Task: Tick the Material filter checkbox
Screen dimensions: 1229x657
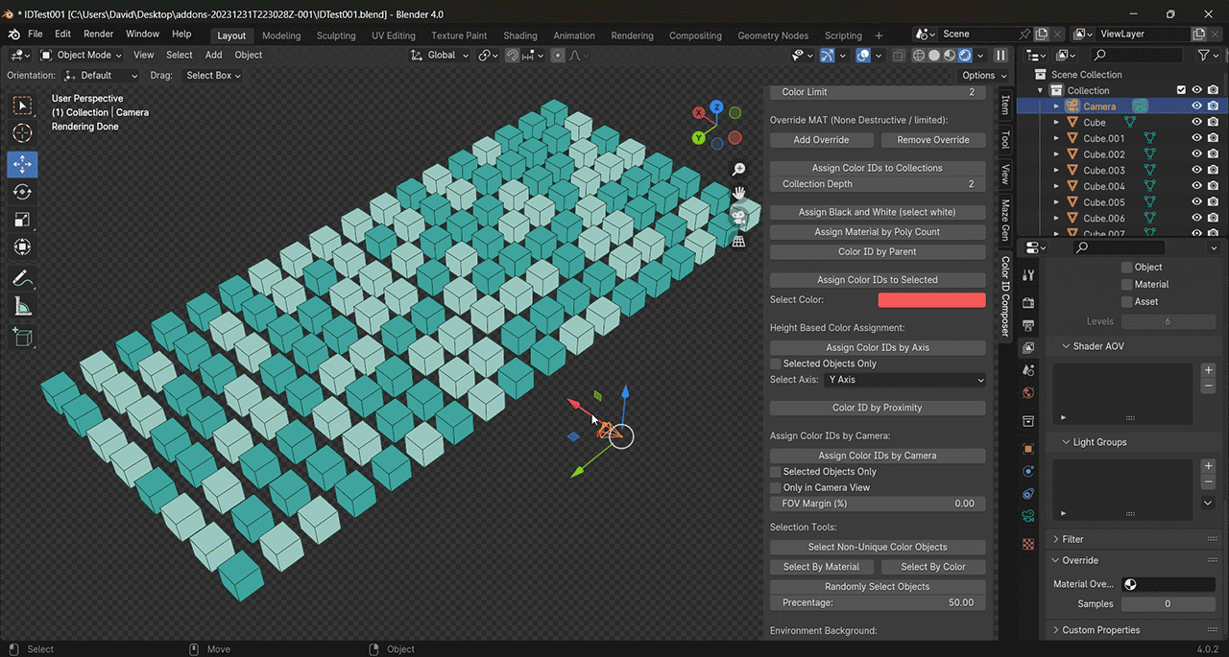Action: coord(1127,284)
